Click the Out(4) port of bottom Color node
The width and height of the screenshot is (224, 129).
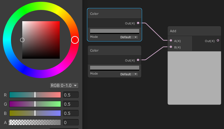[138, 60]
